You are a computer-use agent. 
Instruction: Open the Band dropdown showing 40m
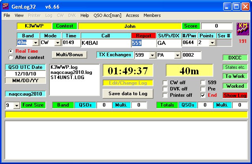(x=35, y=43)
